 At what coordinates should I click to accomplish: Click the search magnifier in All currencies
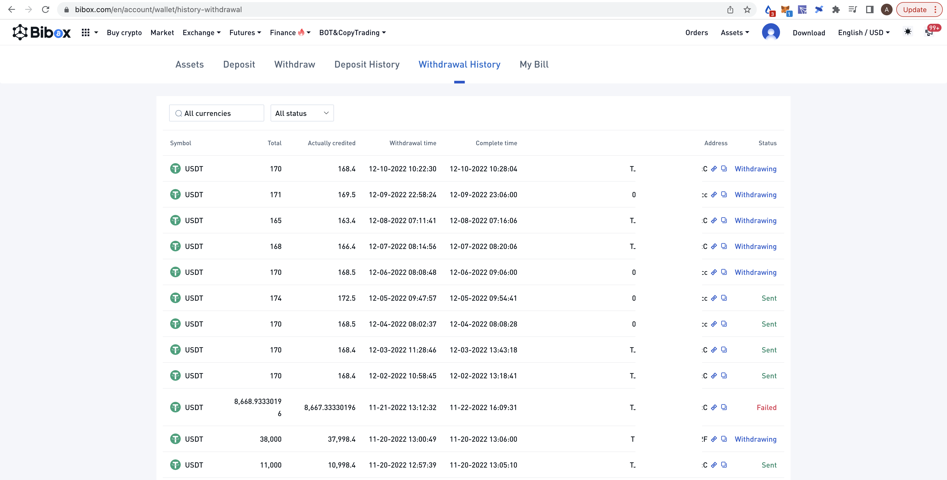tap(179, 113)
